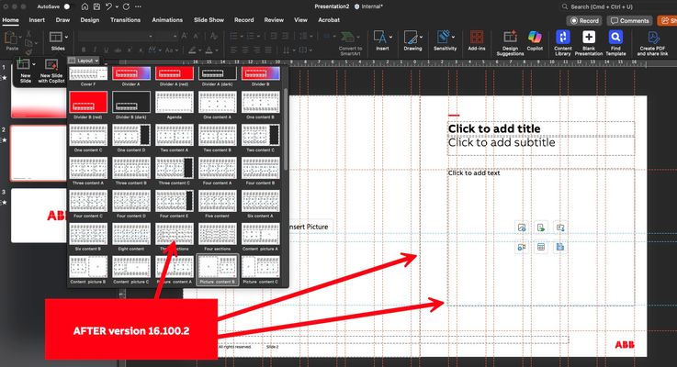Open the Acrobat tab
The image size is (677, 367).
tap(329, 20)
